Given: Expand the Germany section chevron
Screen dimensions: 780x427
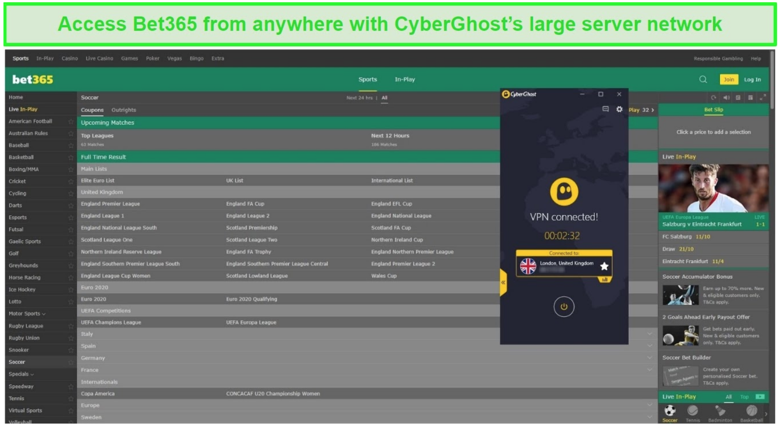Looking at the screenshot, I should (650, 358).
